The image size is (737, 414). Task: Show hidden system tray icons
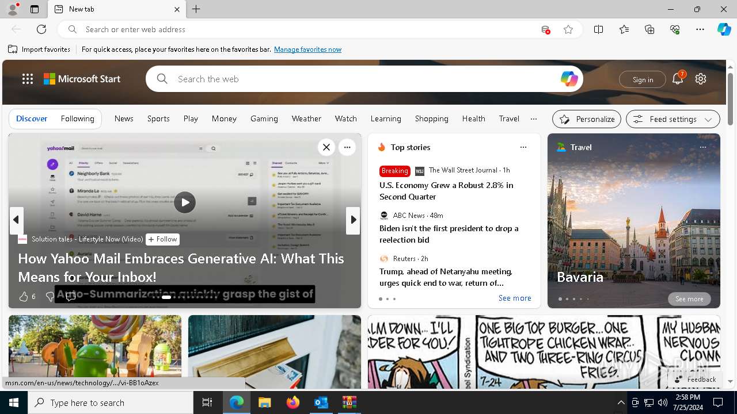[x=621, y=402]
